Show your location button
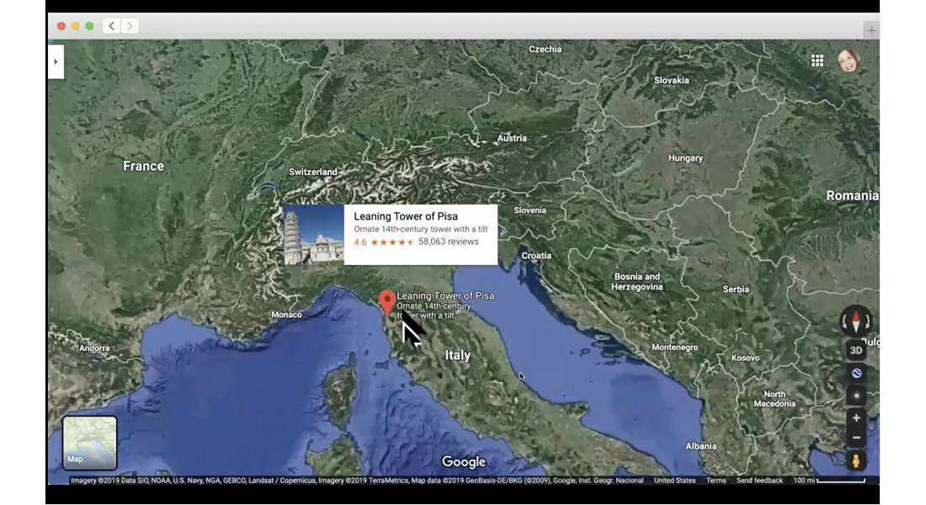This screenshot has height=505, width=926. (856, 396)
